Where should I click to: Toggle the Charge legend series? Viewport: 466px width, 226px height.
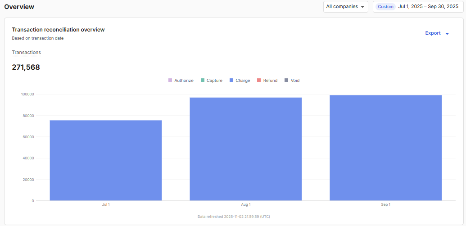tap(240, 81)
